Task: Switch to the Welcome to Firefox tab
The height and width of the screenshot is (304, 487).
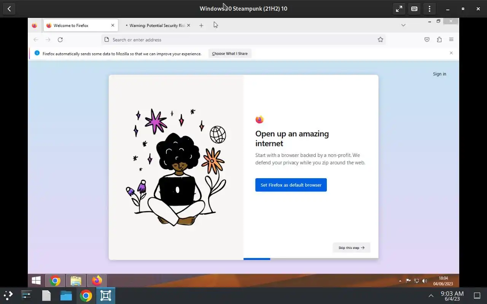Action: [x=81, y=25]
